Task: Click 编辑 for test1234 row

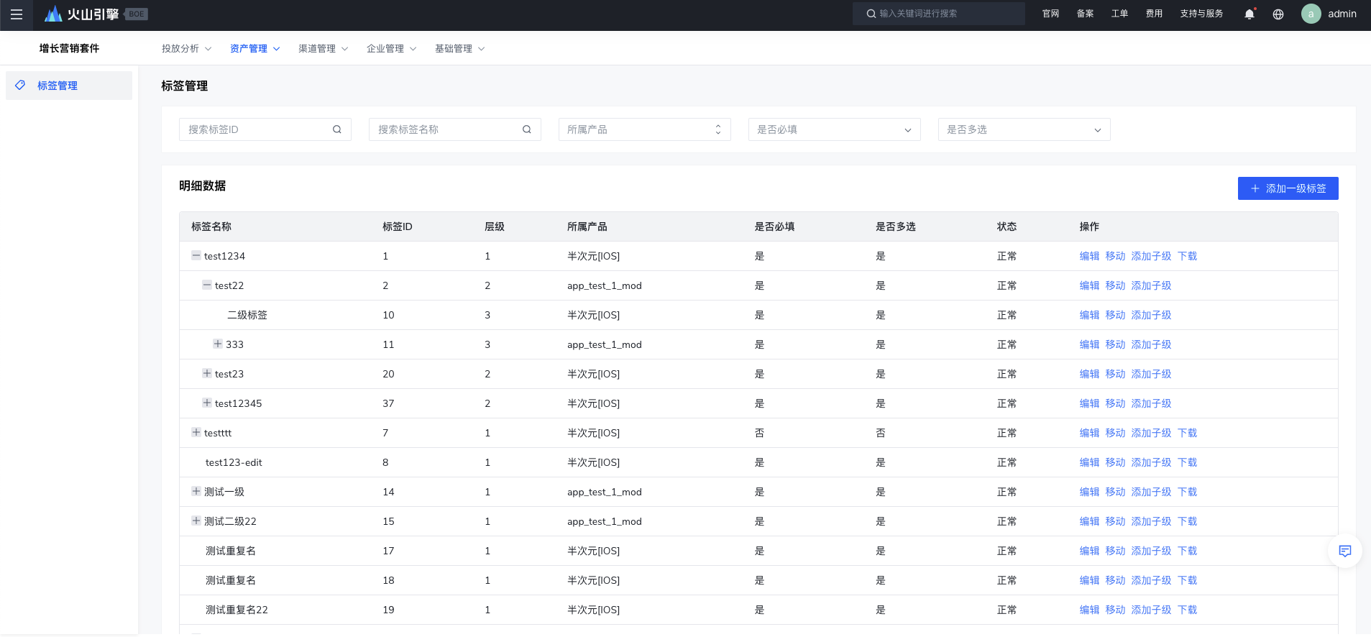Action: [1089, 256]
